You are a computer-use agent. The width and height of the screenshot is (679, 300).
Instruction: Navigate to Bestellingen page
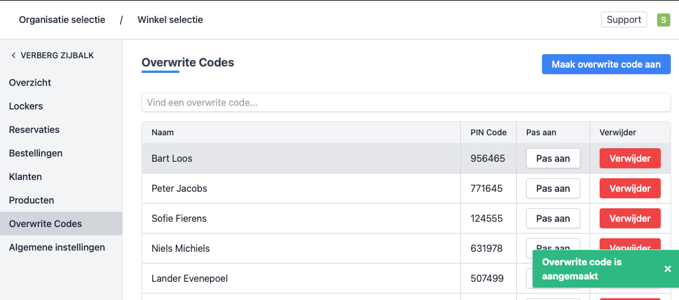pos(35,153)
